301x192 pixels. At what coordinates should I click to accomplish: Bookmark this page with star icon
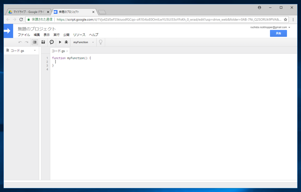pos(286,19)
